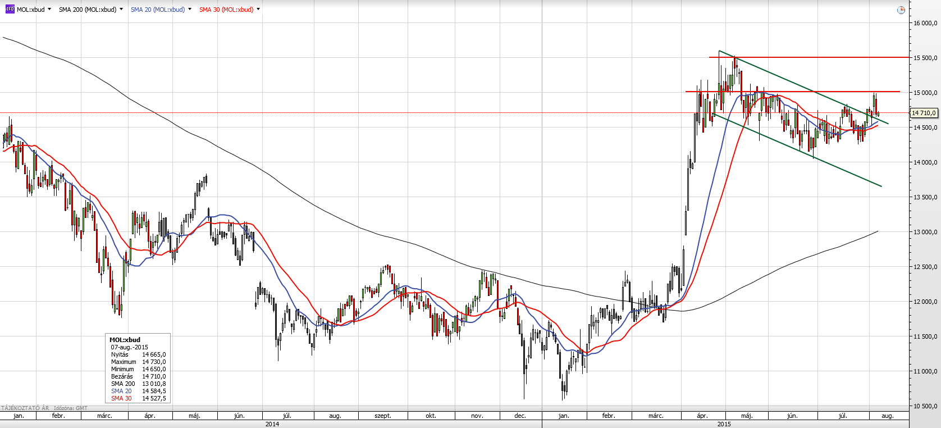Screen dimensions: 941x428
Task: Click the 2014 year label on the time axis
Action: 272,424
